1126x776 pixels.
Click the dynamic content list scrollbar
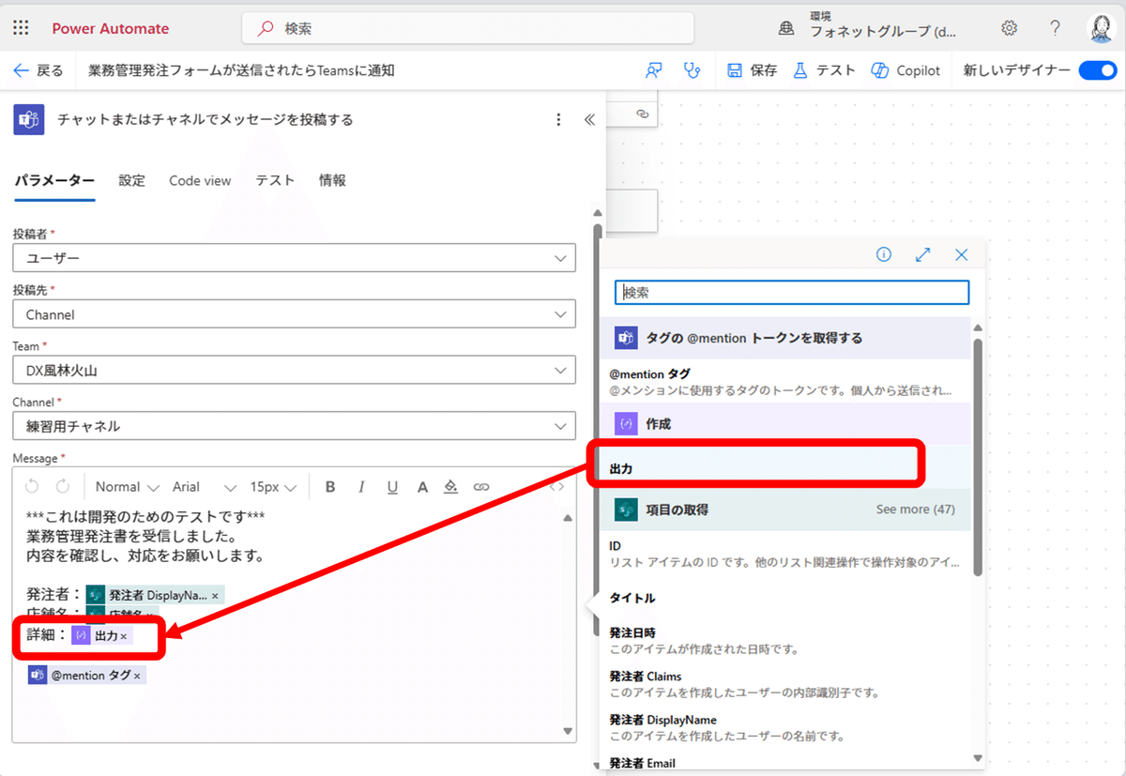[977, 457]
